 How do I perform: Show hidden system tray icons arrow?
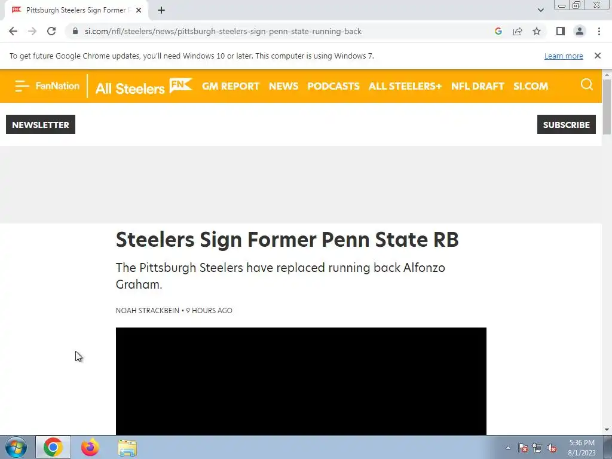(x=508, y=448)
